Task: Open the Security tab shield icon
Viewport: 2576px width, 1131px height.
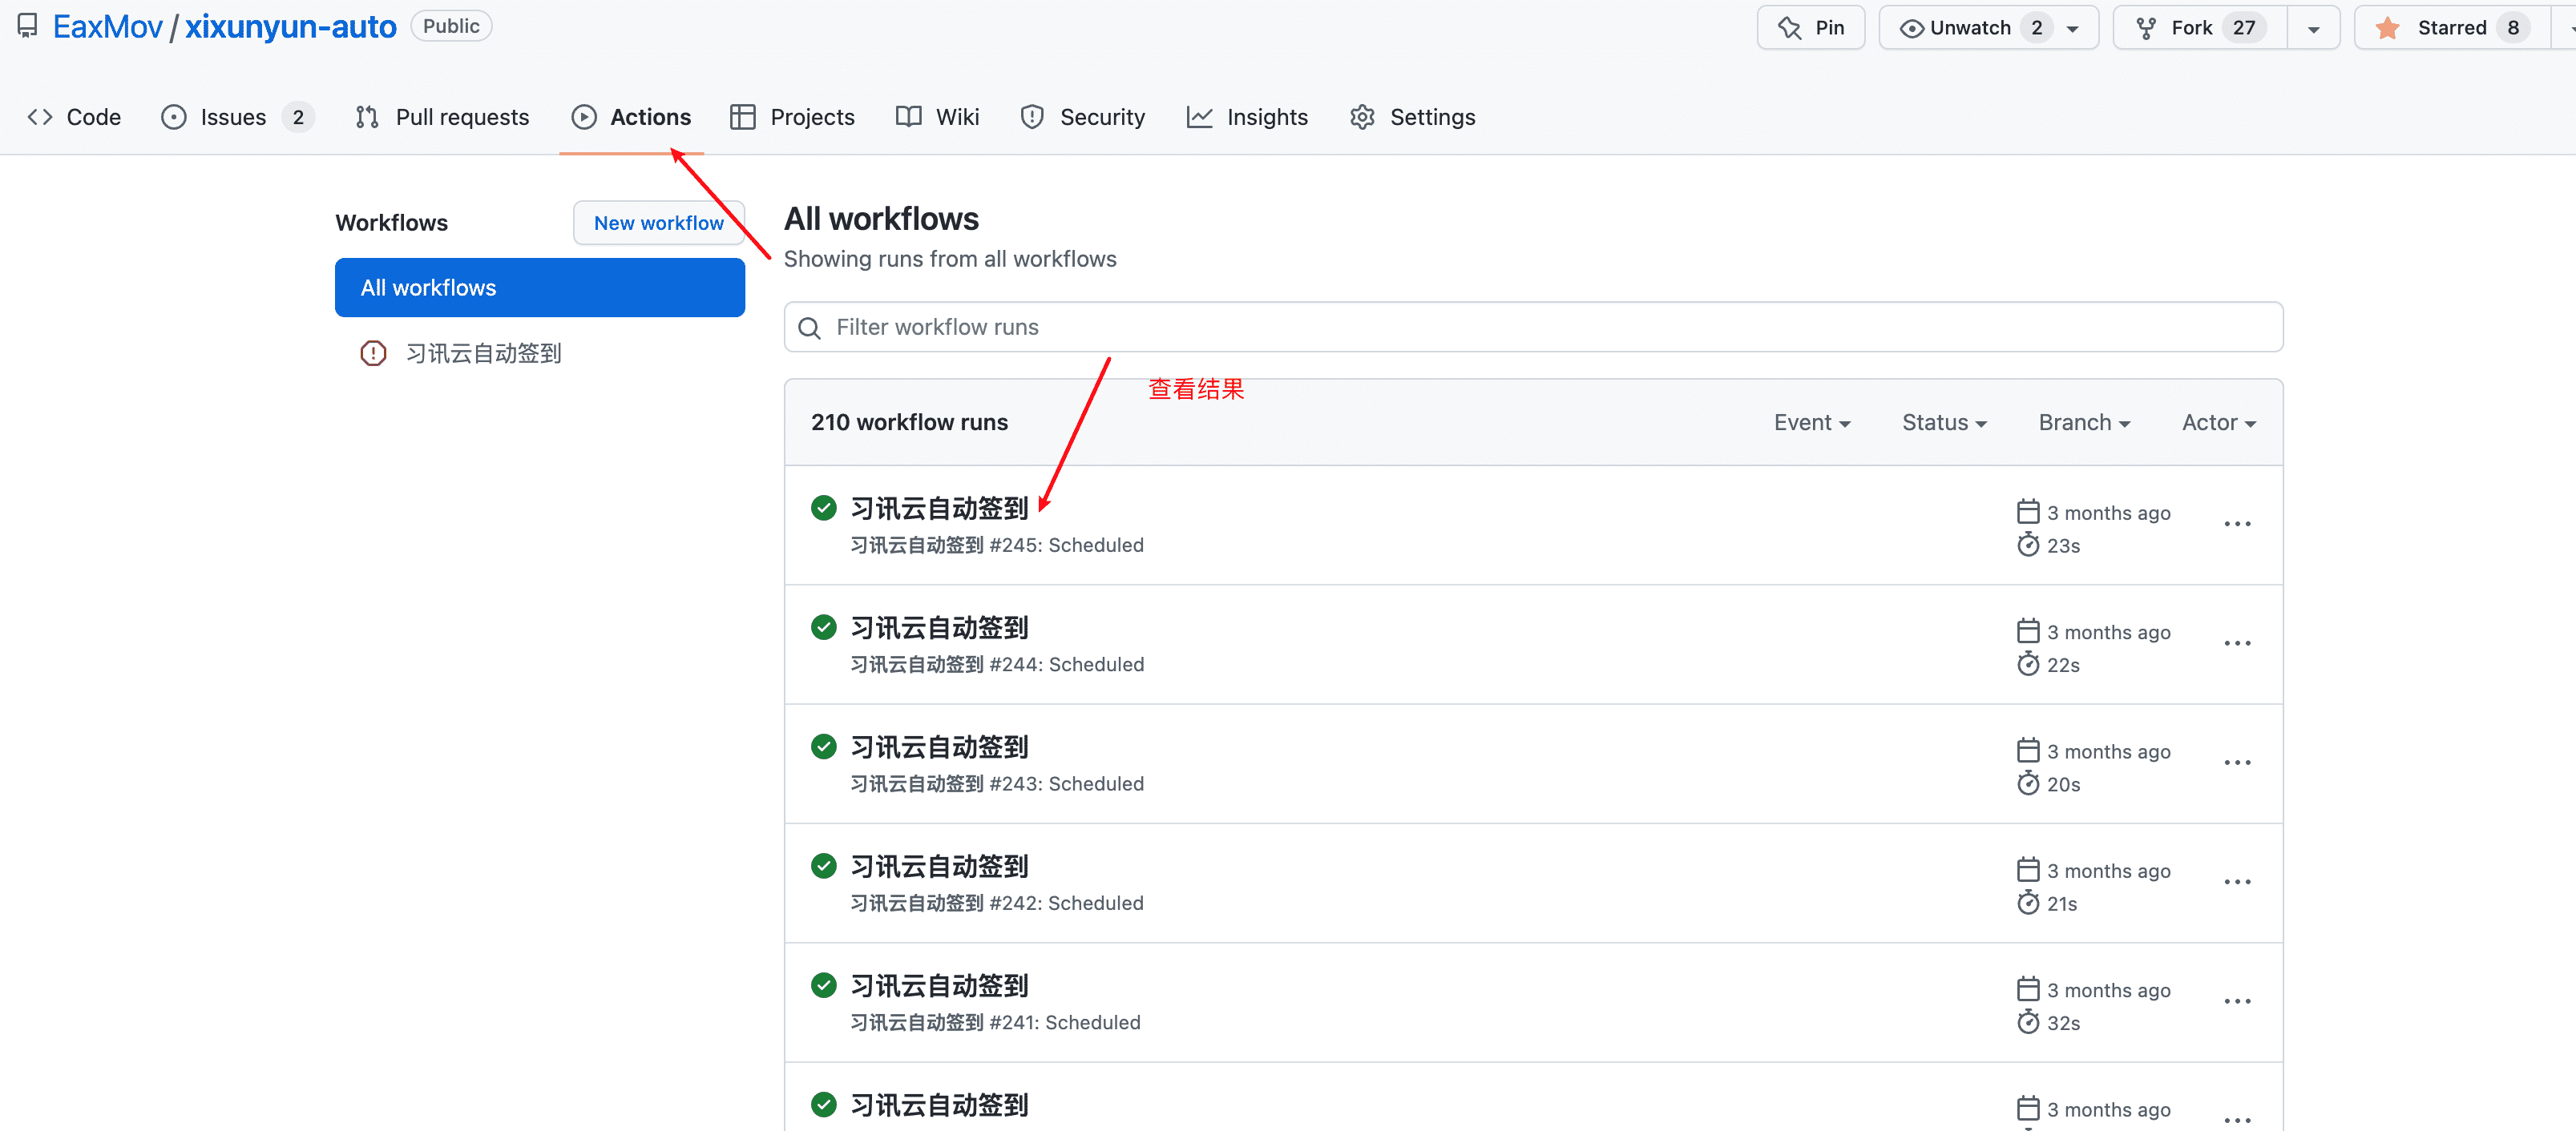Action: (x=1032, y=117)
